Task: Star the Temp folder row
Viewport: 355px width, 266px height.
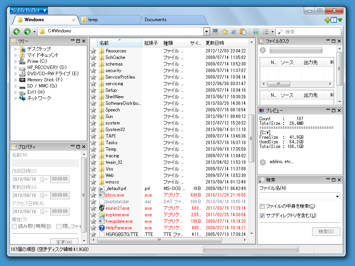Action: [x=93, y=149]
